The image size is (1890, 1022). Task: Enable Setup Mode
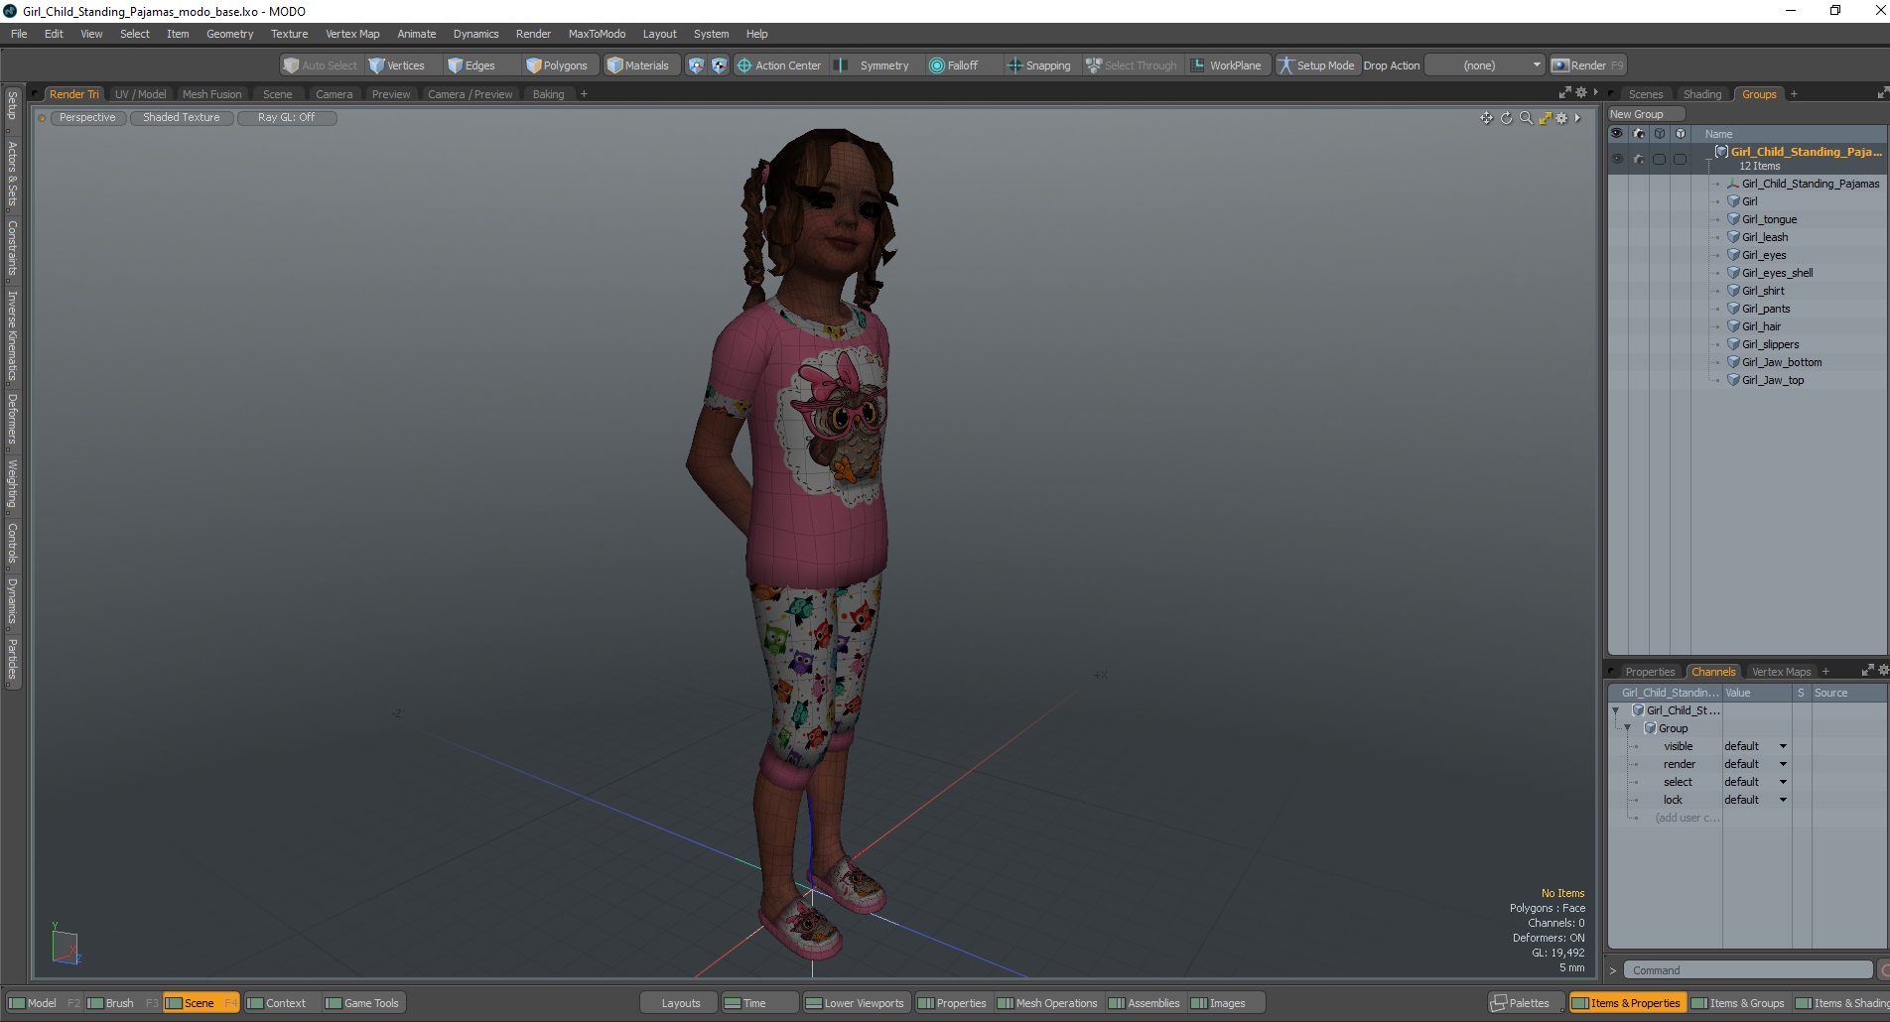click(x=1316, y=65)
